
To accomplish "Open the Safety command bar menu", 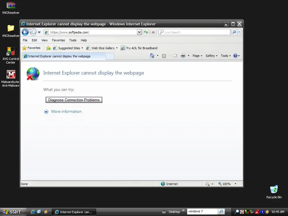I will [x=211, y=56].
